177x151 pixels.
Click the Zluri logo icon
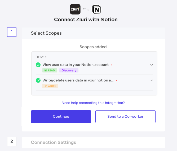75,9
